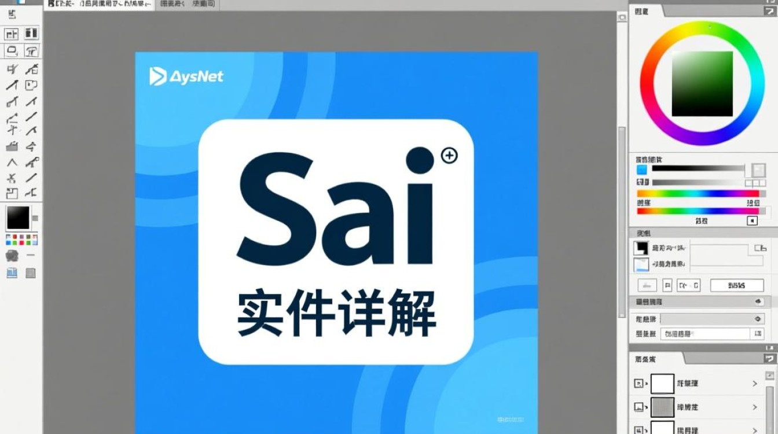778x434 pixels.
Task: Click the dark blob brush icon below the palette
Action: (x=12, y=256)
